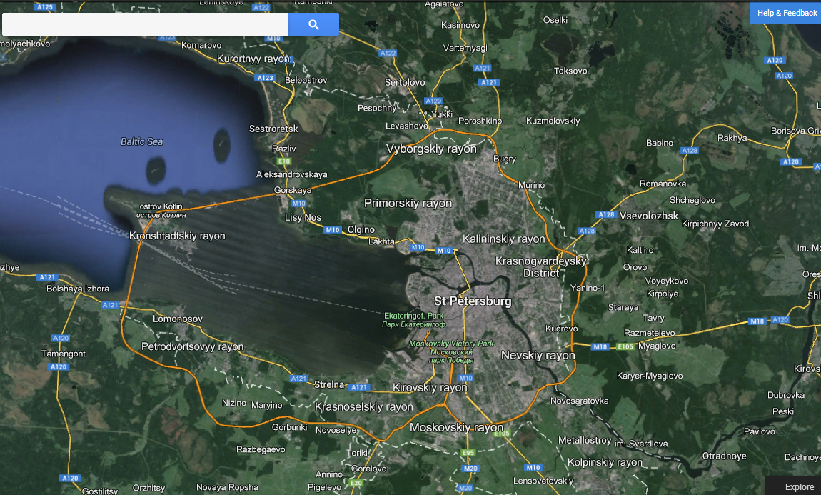Click the Komarovo label
Image resolution: width=821 pixels, height=495 pixels.
click(201, 45)
